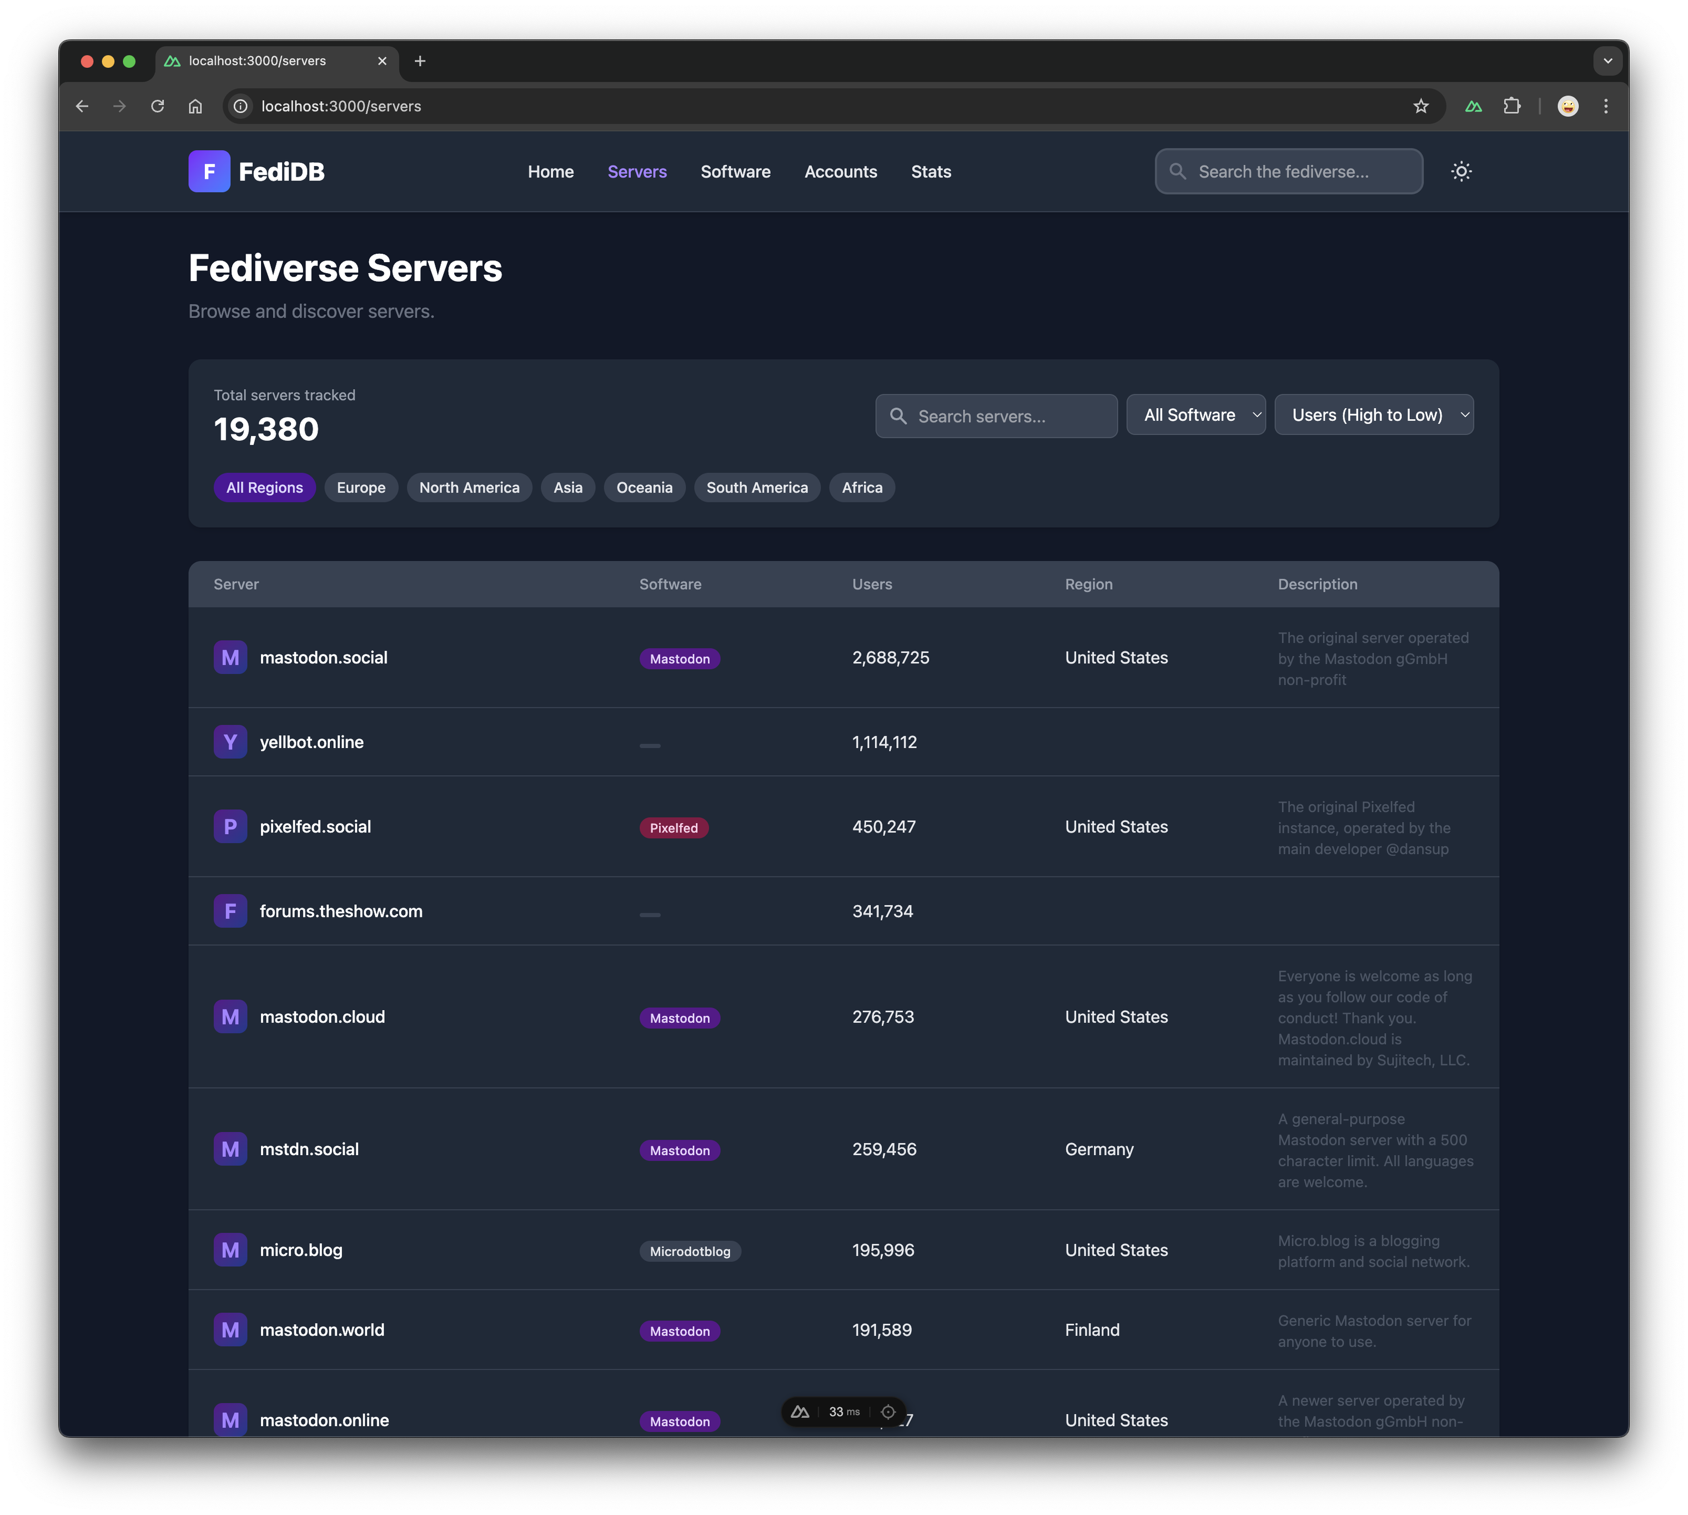This screenshot has width=1688, height=1515.
Task: Filter by Africa region
Action: tap(862, 488)
